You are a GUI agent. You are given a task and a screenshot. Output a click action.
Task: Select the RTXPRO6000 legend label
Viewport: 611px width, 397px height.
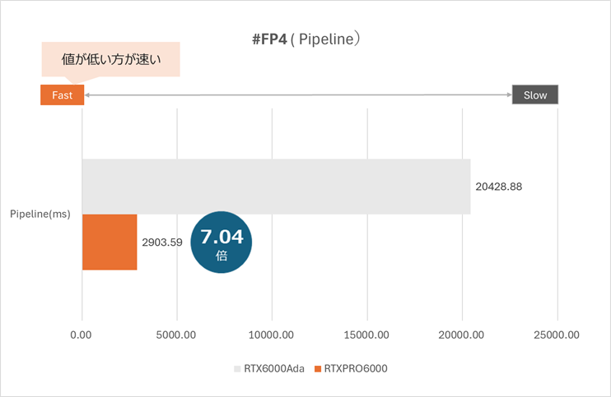(x=355, y=369)
